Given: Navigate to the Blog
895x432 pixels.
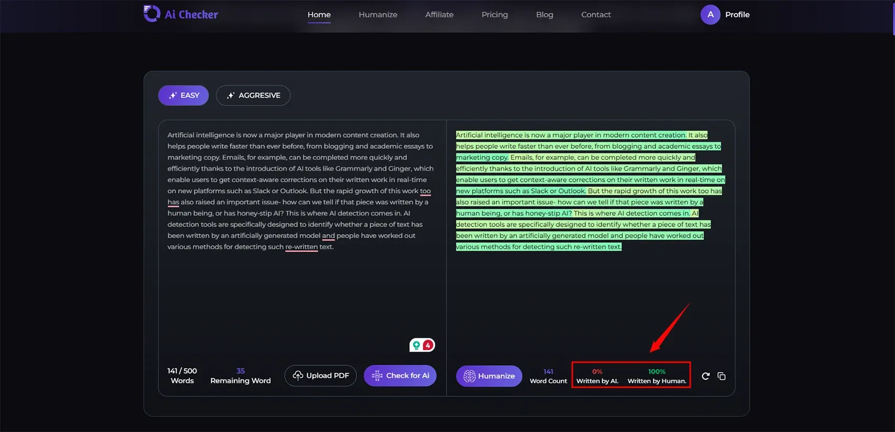Looking at the screenshot, I should [544, 15].
